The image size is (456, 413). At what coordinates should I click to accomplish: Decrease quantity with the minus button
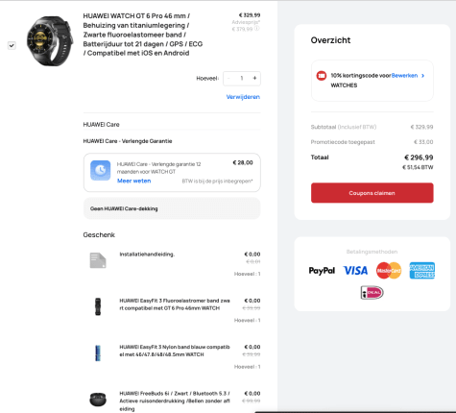point(228,78)
